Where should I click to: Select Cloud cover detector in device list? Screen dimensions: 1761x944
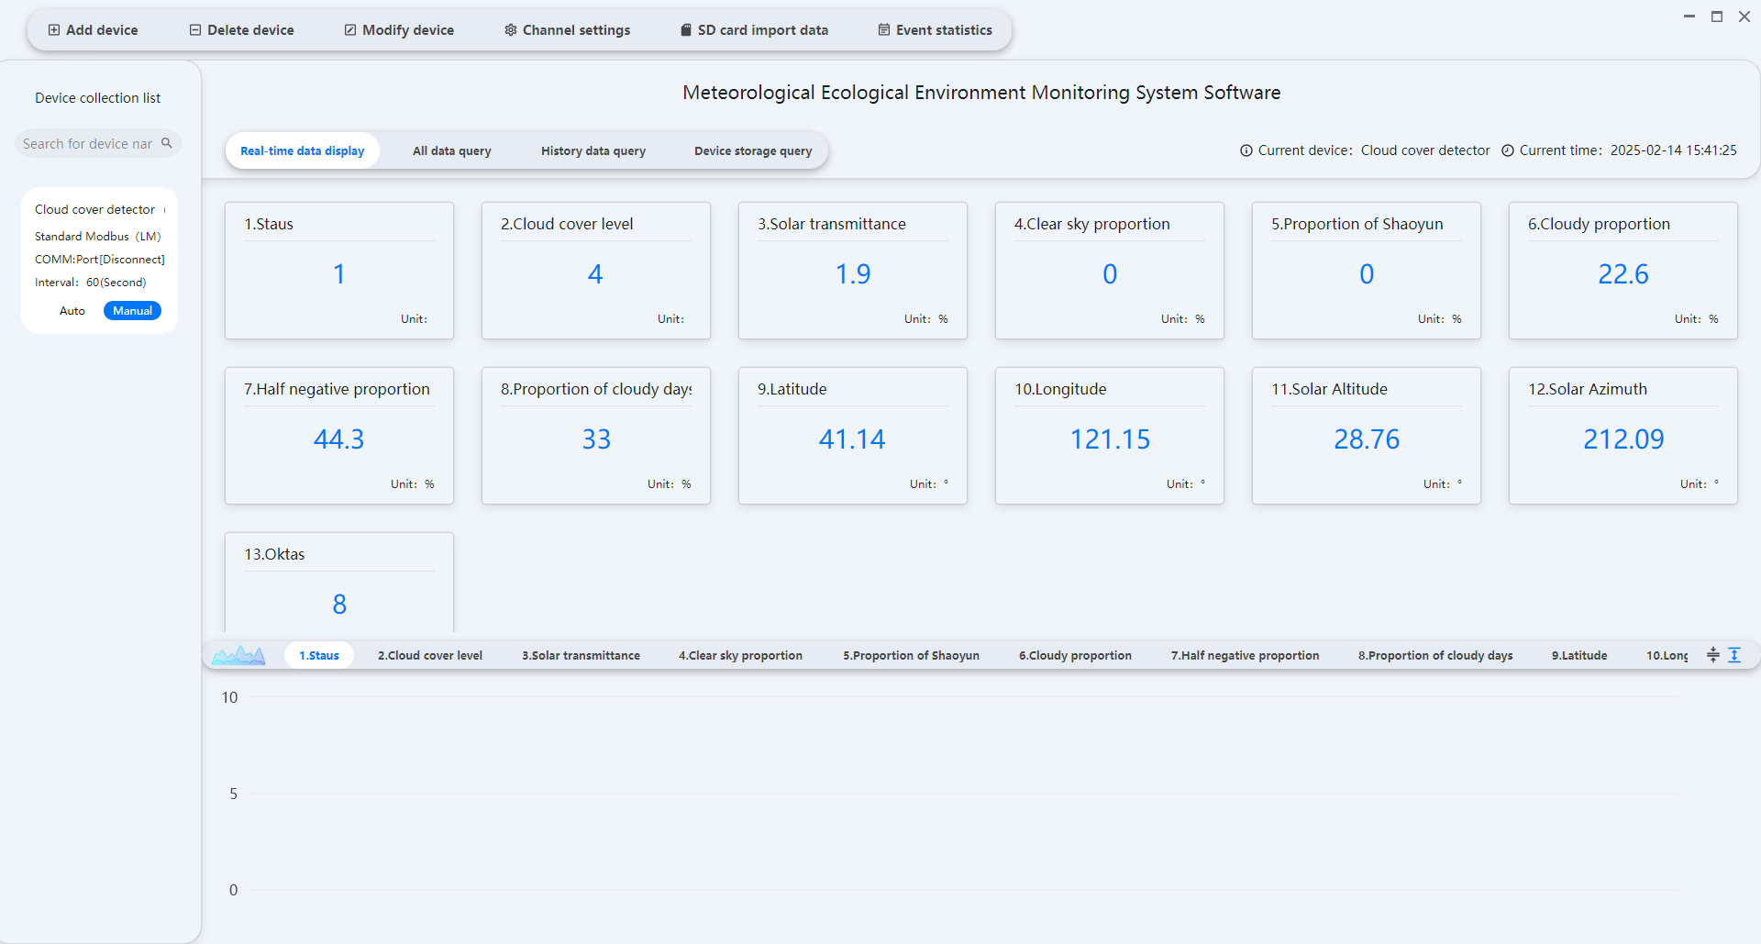94,210
